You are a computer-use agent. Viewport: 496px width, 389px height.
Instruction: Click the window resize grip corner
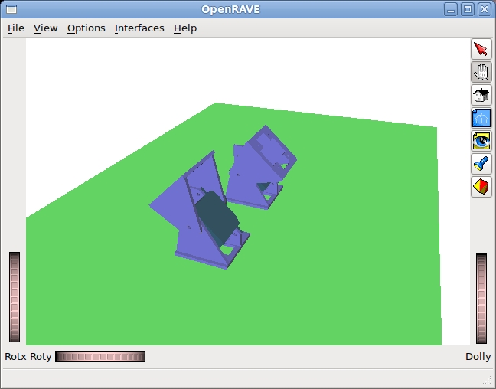pos(488,380)
